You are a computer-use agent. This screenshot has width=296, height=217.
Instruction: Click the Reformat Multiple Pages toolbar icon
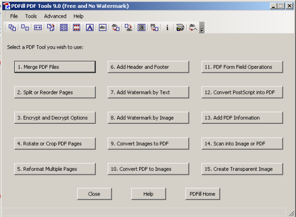(x=64, y=27)
